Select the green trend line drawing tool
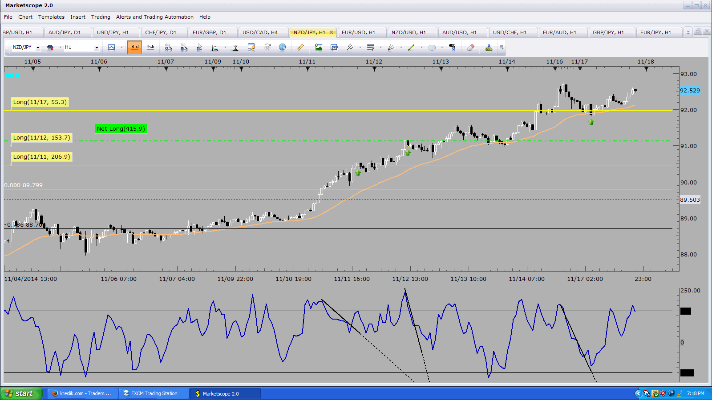The height and width of the screenshot is (400, 712). coord(411,47)
